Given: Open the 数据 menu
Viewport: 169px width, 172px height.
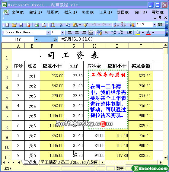Looking at the screenshot, I should (x=123, y=12).
